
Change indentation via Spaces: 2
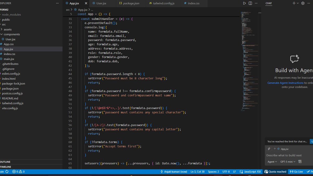pyautogui.click(x=213, y=172)
